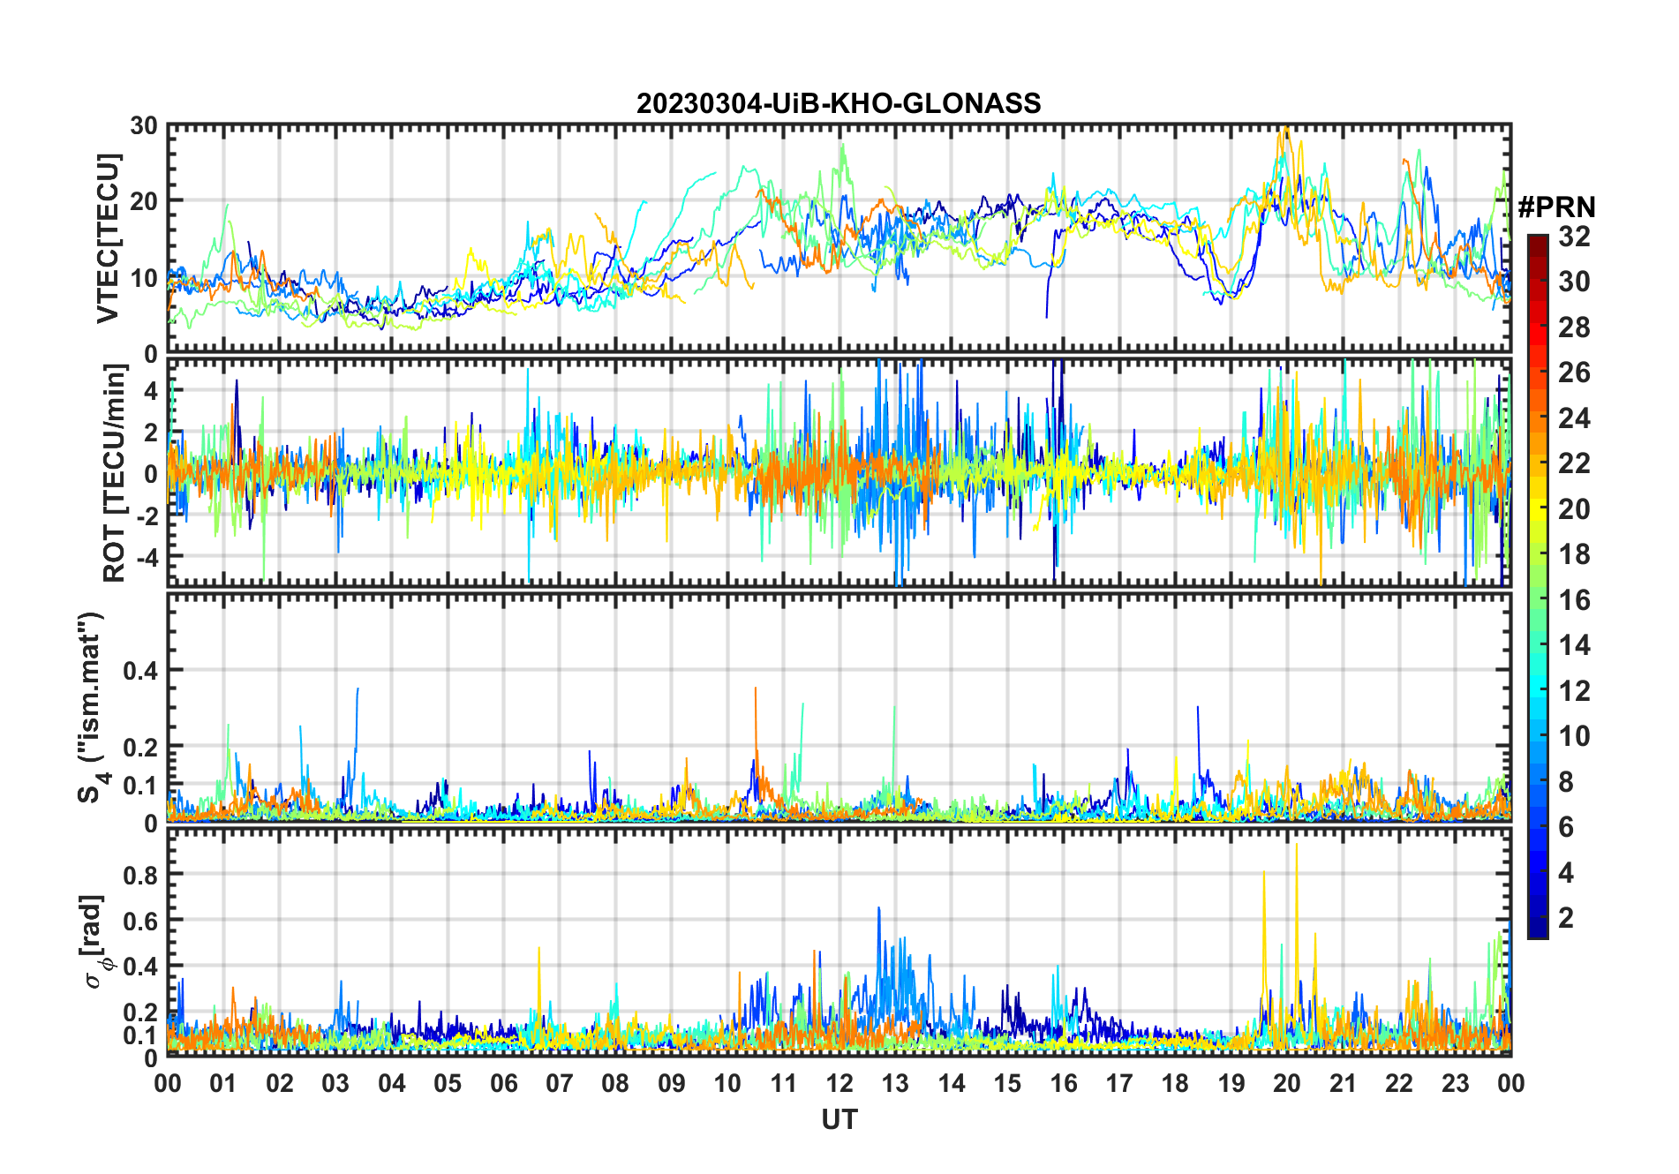Screen dimensions: 1679x1174
Task: Click the 16 tick label on PRN colorbar
Action: (1575, 600)
